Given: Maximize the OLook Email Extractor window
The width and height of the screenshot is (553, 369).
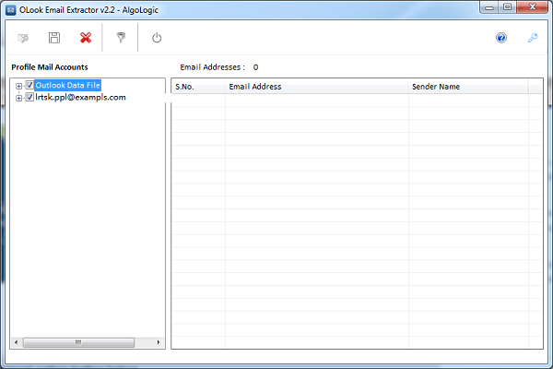Looking at the screenshot, I should [x=508, y=7].
